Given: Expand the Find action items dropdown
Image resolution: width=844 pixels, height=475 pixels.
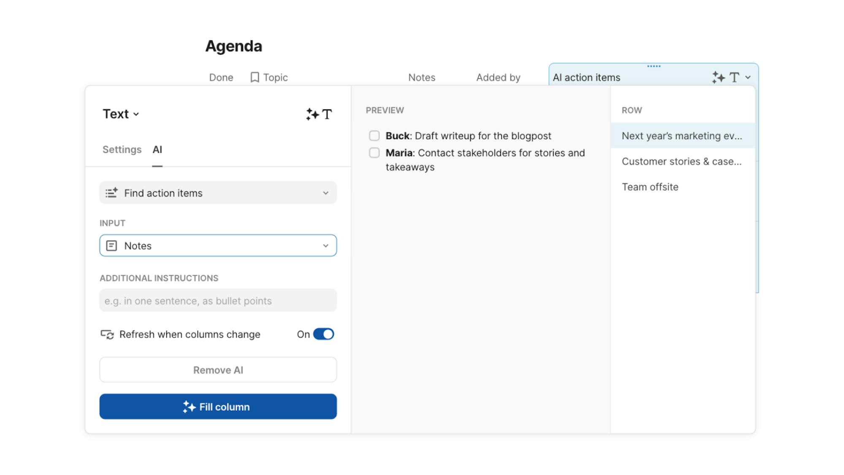Looking at the screenshot, I should pos(325,193).
